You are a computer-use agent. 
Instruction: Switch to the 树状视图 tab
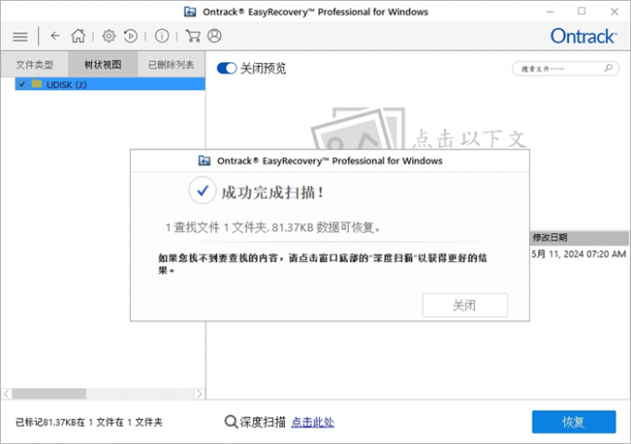(x=103, y=64)
